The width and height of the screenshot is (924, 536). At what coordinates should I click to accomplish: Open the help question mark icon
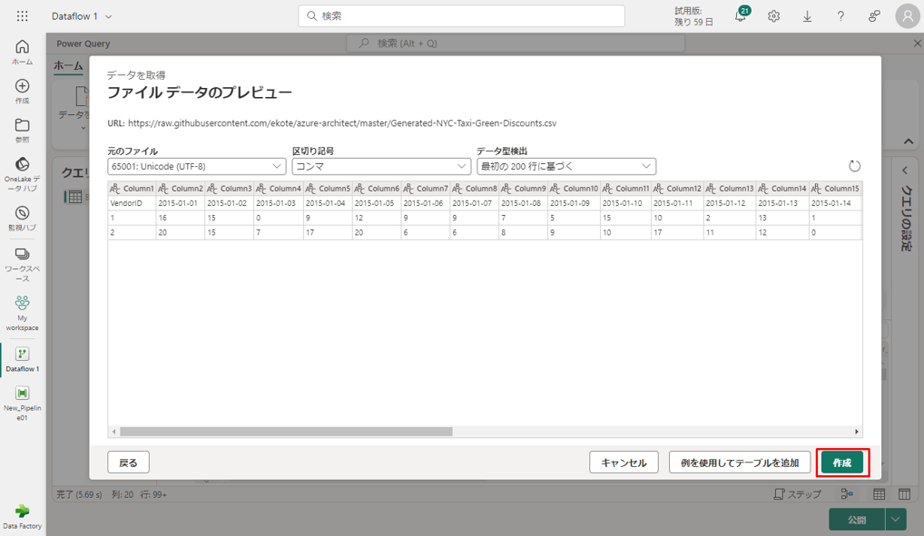click(840, 16)
